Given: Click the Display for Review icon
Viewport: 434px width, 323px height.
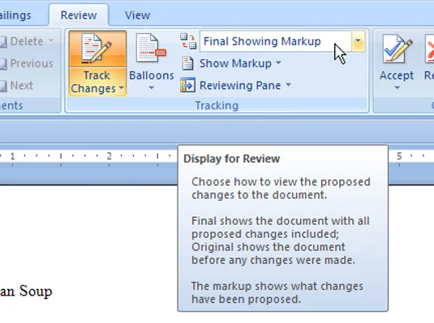Looking at the screenshot, I should coord(188,41).
